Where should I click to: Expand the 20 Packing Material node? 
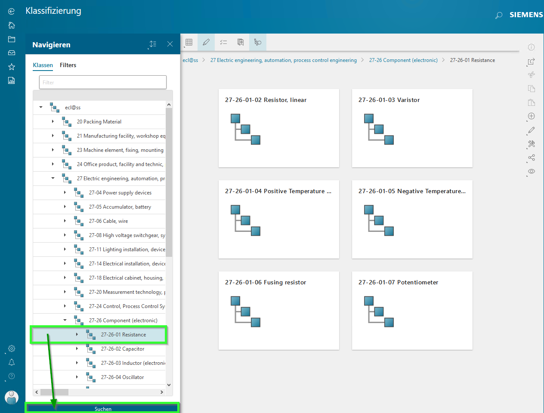pyautogui.click(x=53, y=122)
